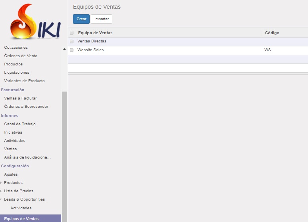Open Ajustes under Configuración
This screenshot has height=222, width=308.
11,174
